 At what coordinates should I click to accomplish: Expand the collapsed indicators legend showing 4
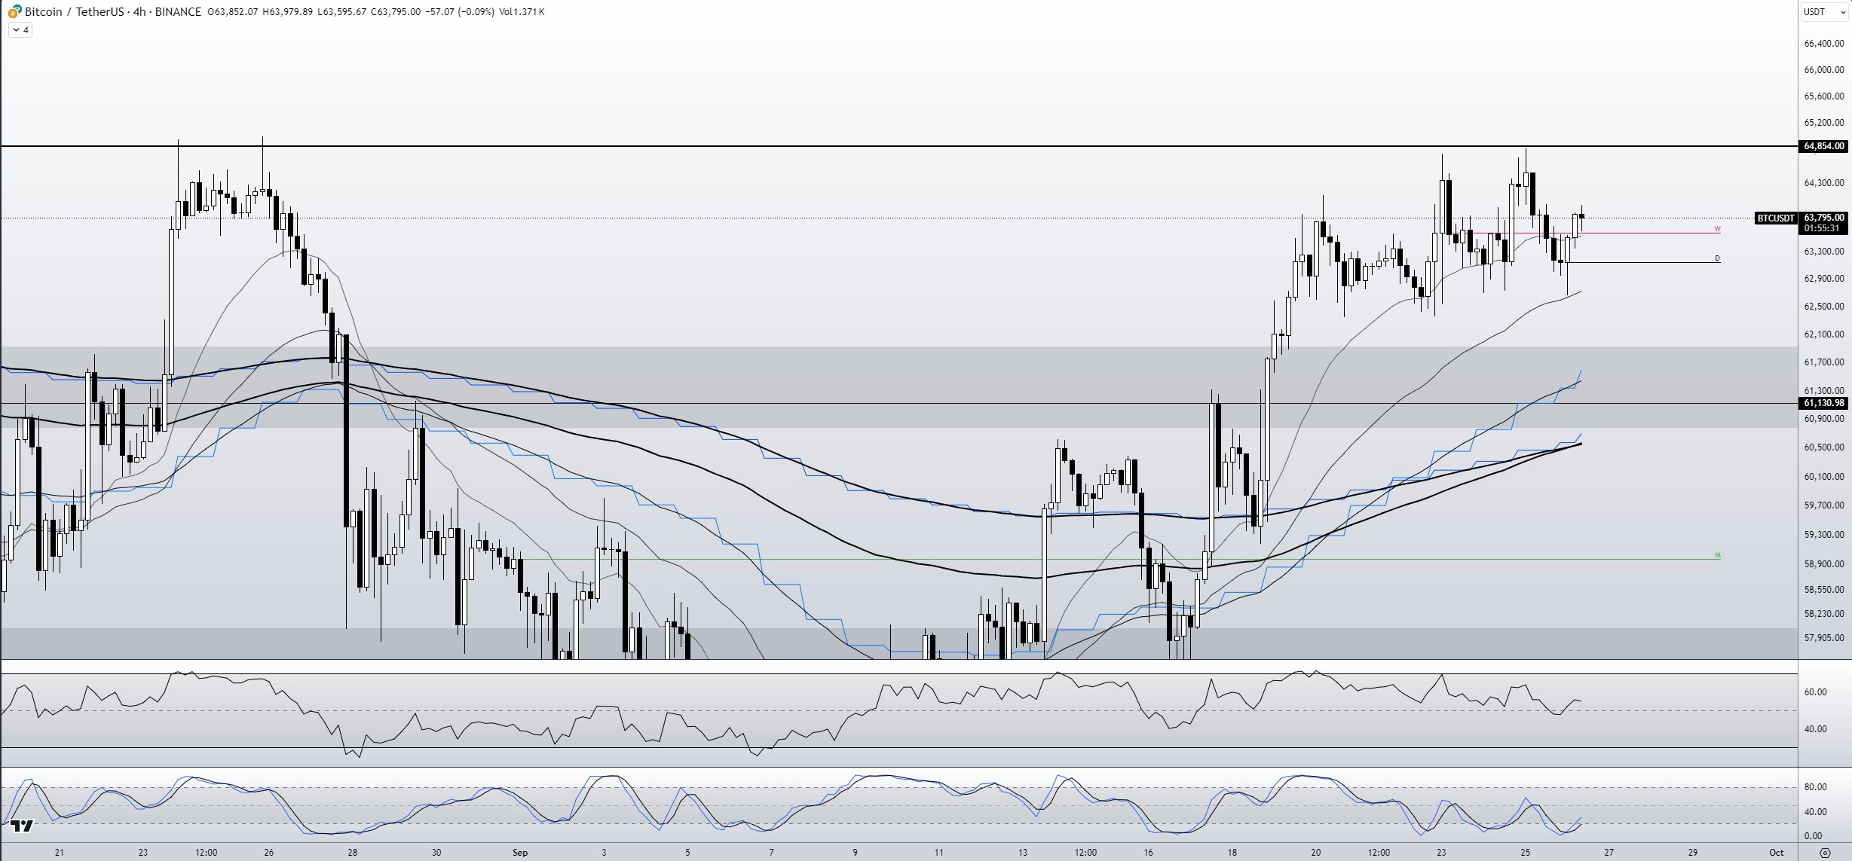20,30
